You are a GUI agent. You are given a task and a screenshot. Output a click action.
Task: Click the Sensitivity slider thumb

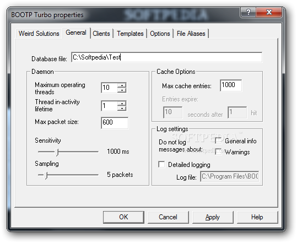(x=57, y=152)
